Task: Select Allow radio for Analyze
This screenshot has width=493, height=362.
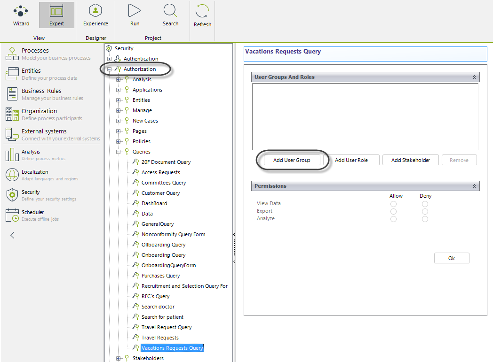Action: coord(393,219)
